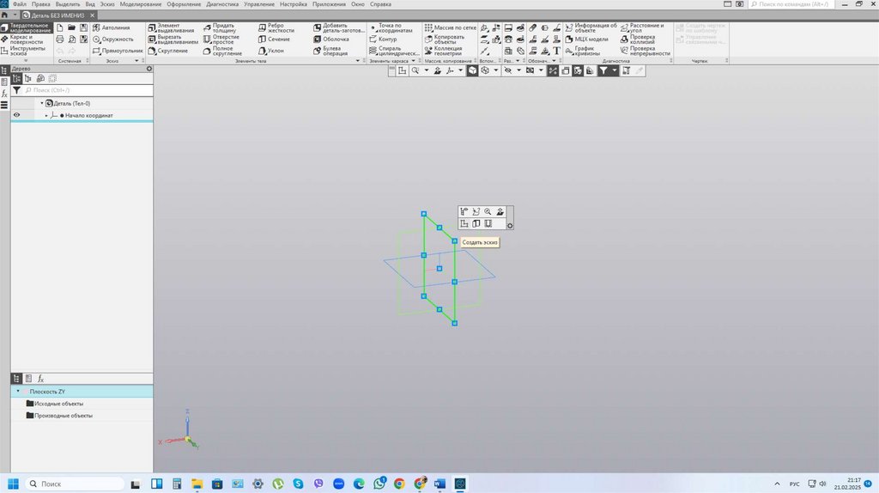Open home tab dropdown arrow
Screen dimensions: 879x493
[x=15, y=15]
